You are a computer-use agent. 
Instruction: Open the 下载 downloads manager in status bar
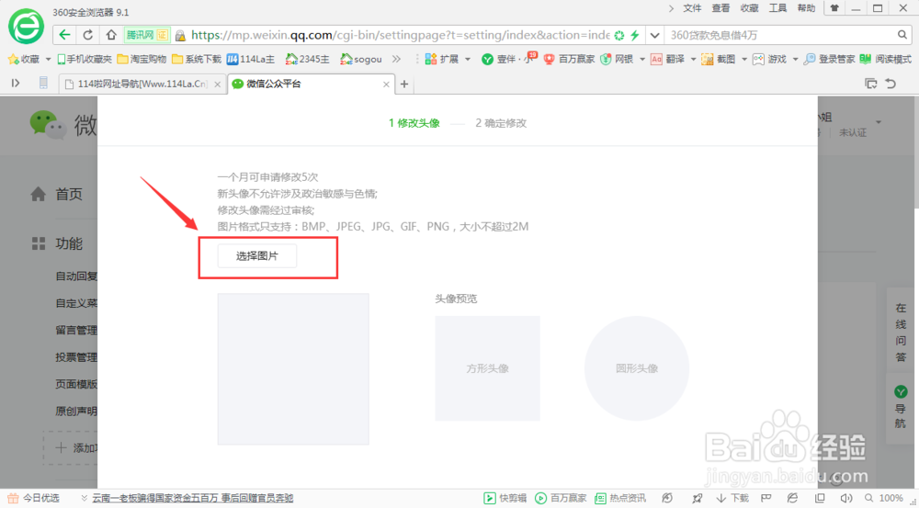click(732, 498)
